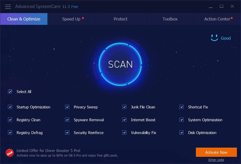This screenshot has width=241, height=164.
Task: Click the red SALE badge icon
Action: tap(10, 153)
